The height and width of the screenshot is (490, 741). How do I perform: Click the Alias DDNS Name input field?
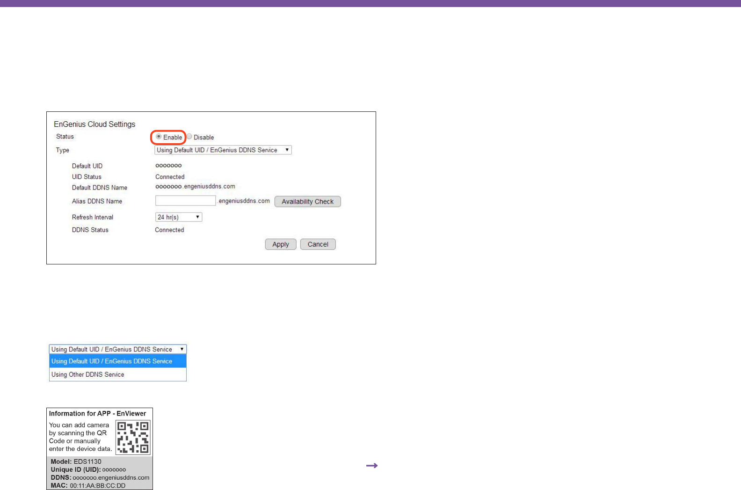click(x=186, y=201)
